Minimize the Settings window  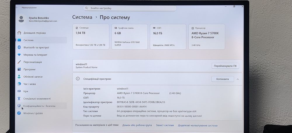tap(226, 6)
